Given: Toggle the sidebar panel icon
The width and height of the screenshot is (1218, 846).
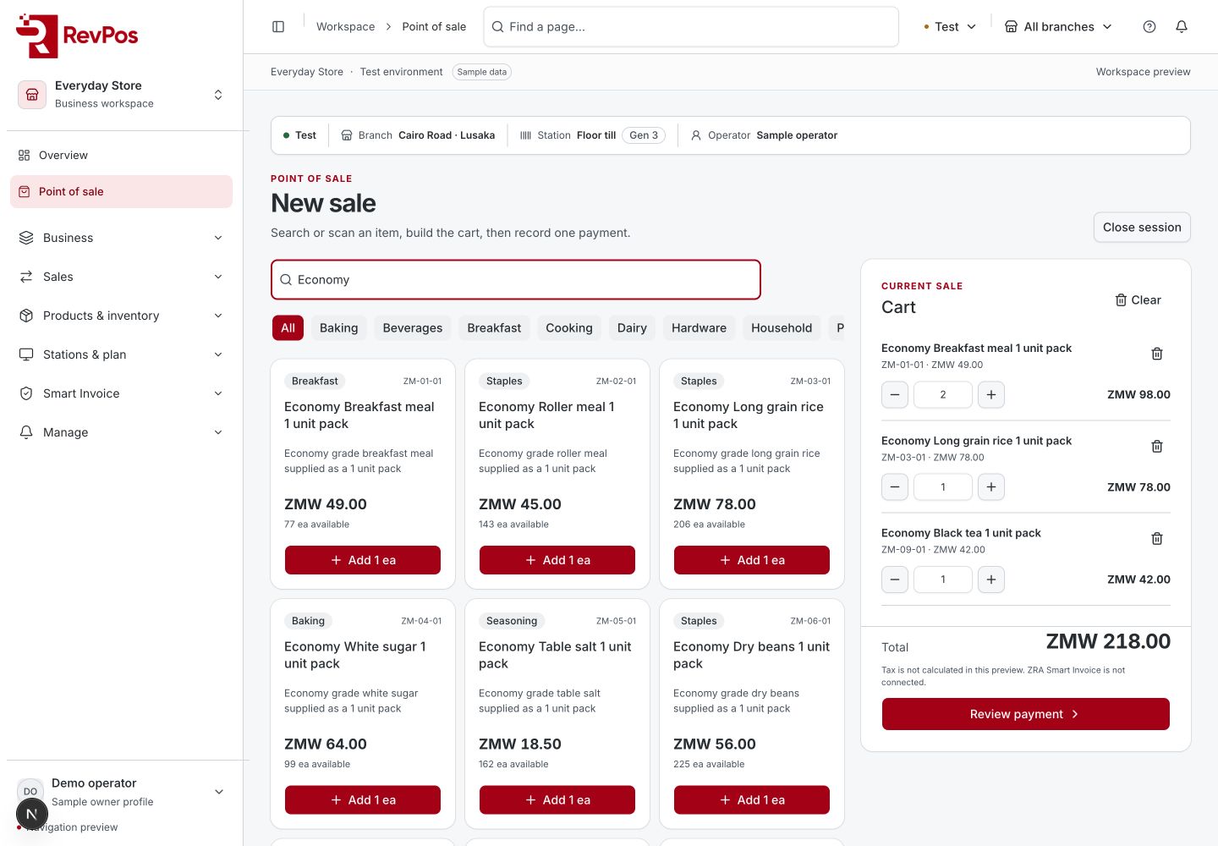Looking at the screenshot, I should tap(278, 27).
